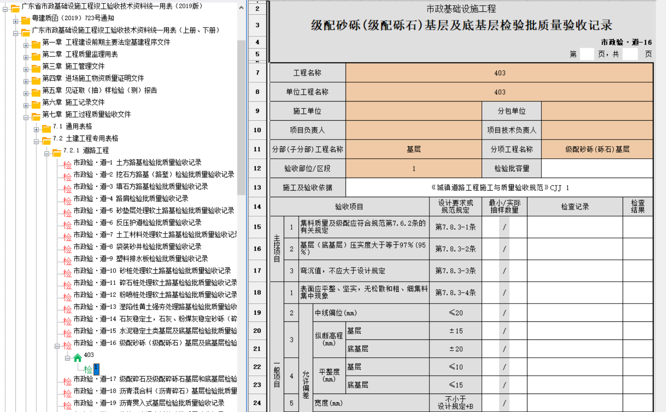
Task: Click the 工程名称 value field containing 403
Action: (x=499, y=73)
